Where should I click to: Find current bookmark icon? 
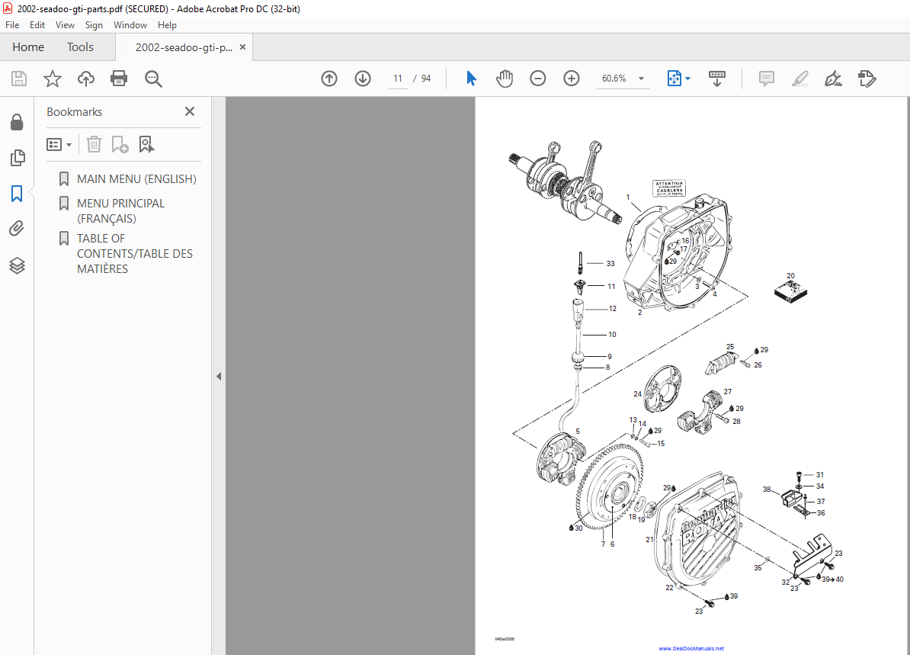point(146,145)
